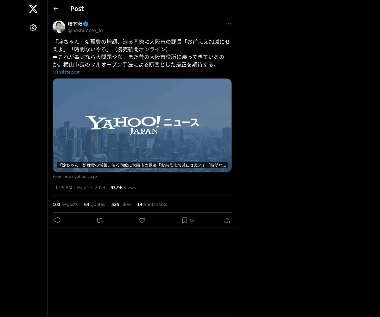Image resolution: width=380 pixels, height=317 pixels.
Task: View 535 Likes list
Action: [121, 204]
